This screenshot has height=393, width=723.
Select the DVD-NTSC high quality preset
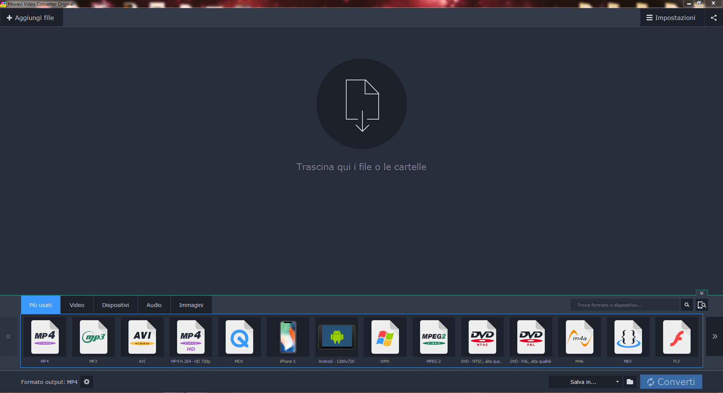pos(482,338)
